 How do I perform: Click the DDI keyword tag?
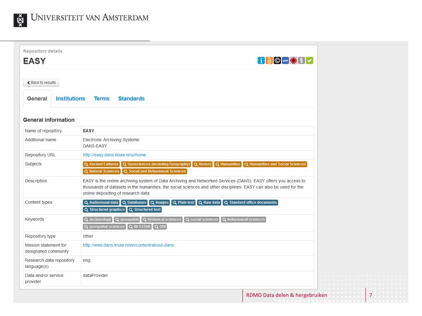click(160, 227)
